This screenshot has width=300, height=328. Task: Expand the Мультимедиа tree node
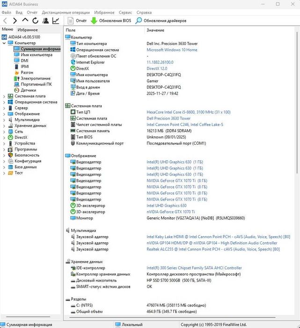4,120
